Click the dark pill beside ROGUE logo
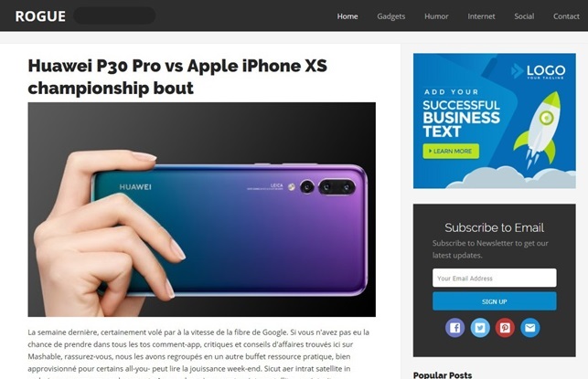The image size is (588, 379). (x=114, y=16)
